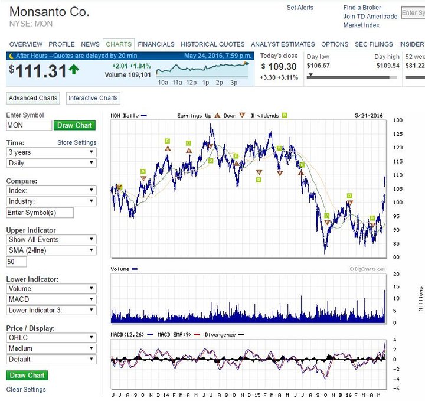The image size is (425, 401).
Task: Focus the MON symbol input field
Action: tap(29, 125)
